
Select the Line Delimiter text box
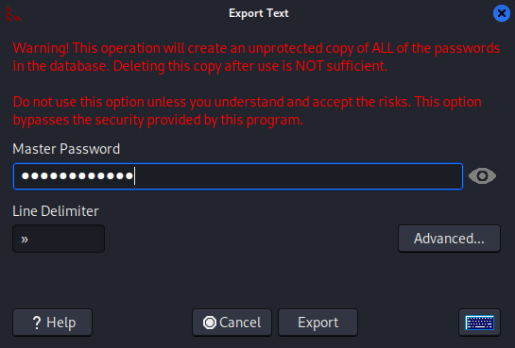(x=59, y=239)
